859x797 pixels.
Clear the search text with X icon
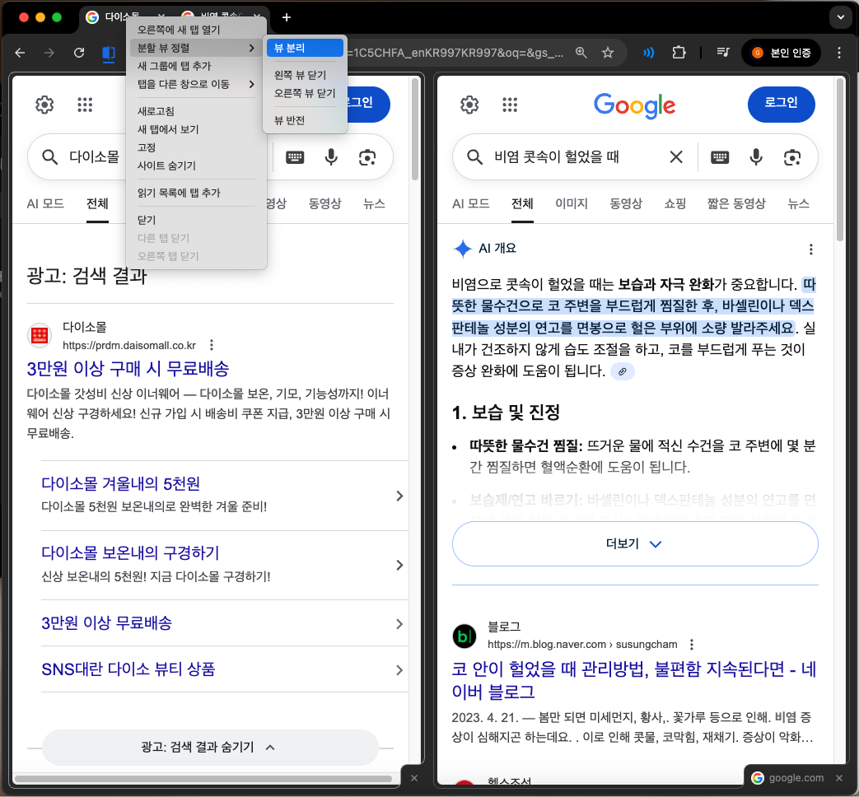click(675, 157)
